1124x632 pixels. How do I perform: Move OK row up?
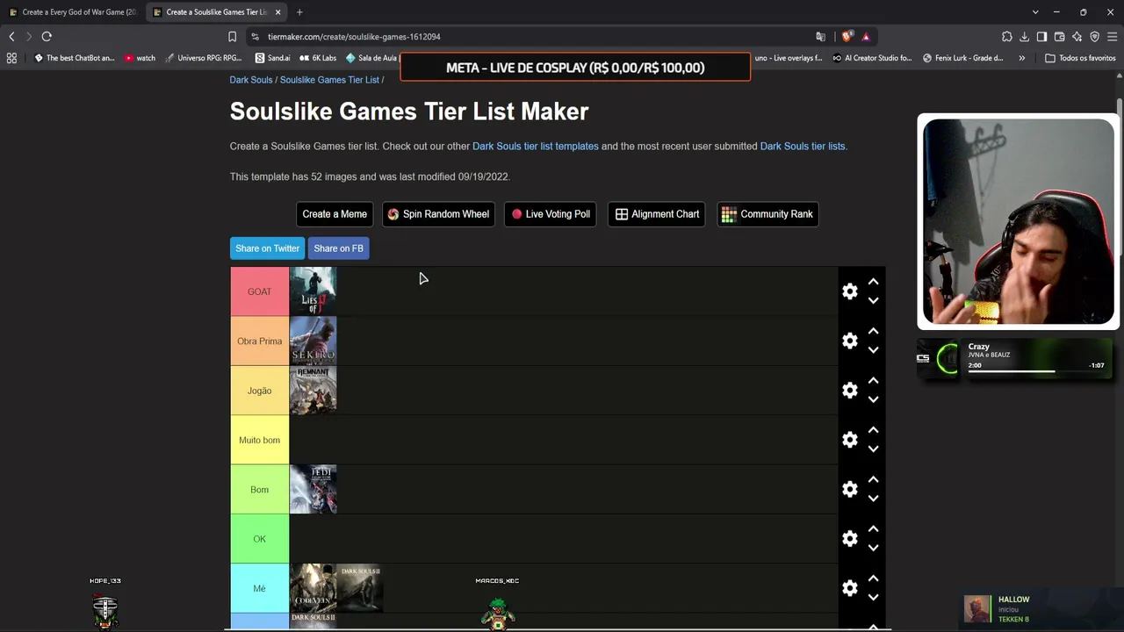tap(873, 529)
